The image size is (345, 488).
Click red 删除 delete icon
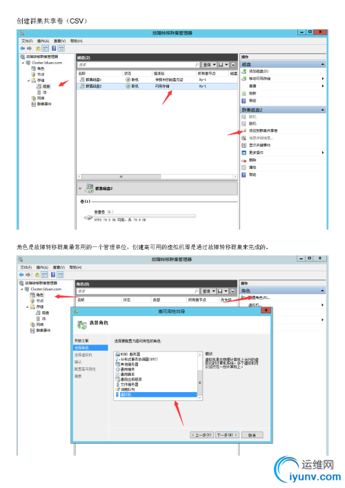click(244, 160)
